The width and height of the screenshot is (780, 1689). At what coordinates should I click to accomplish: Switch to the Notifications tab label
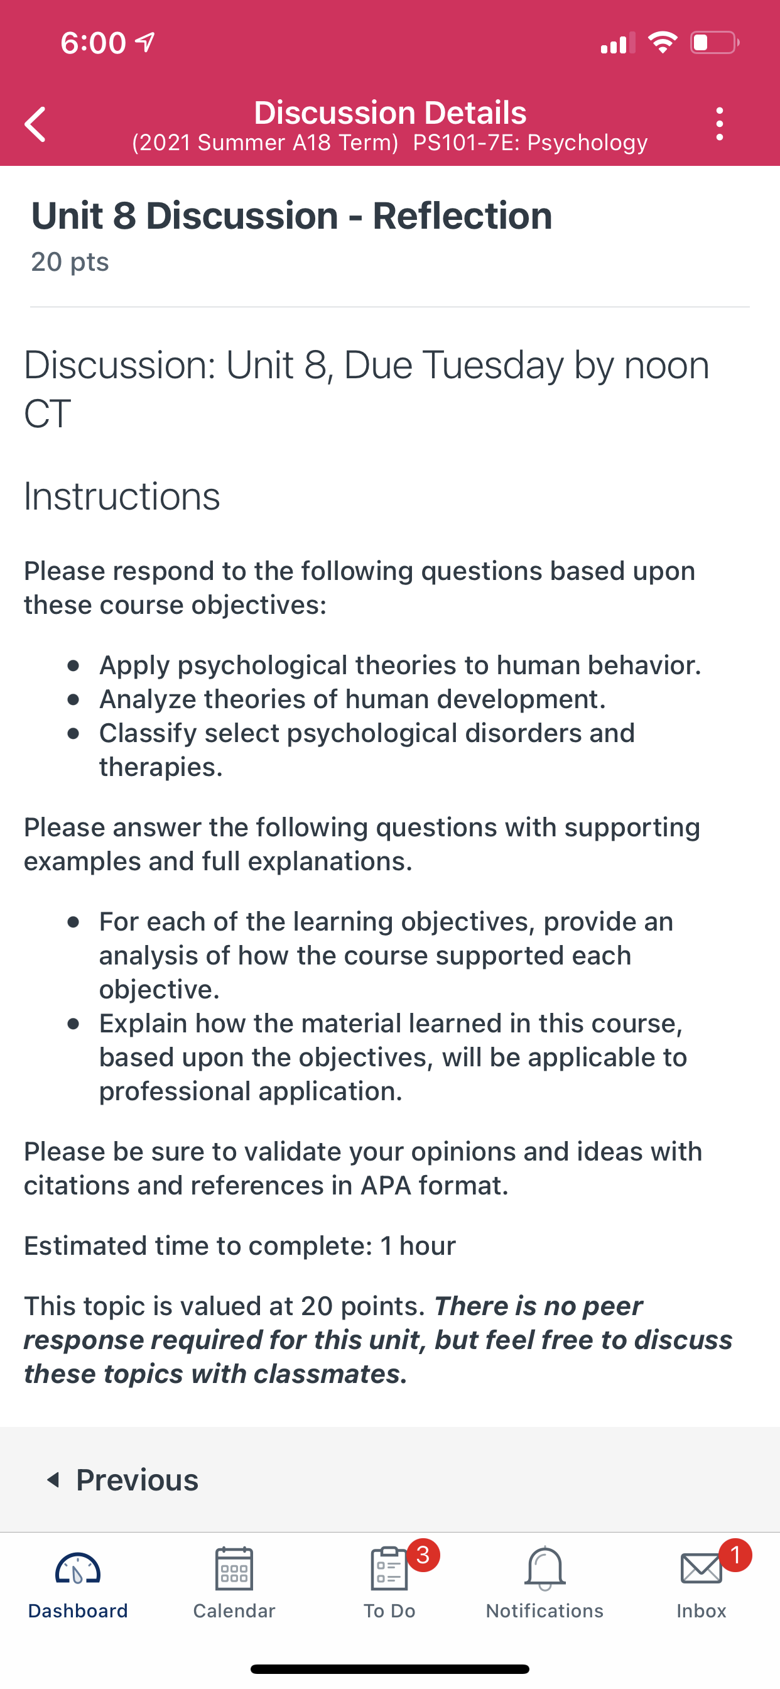(x=544, y=1611)
